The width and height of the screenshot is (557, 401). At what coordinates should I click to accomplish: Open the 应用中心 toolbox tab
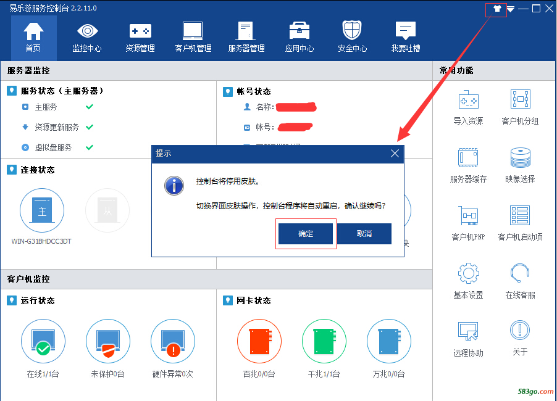pos(299,37)
